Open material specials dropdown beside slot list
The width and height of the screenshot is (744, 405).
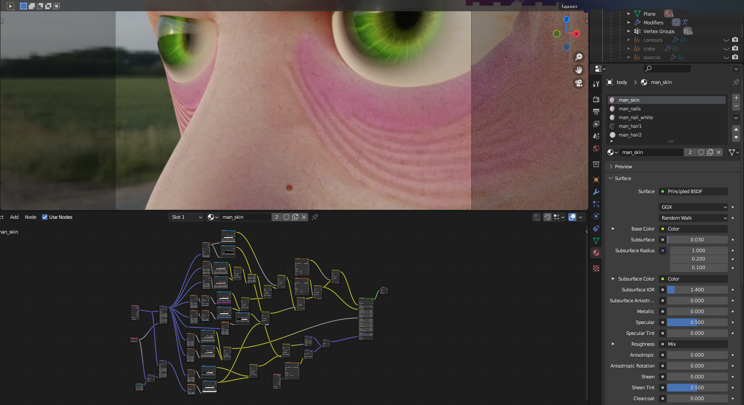[736, 118]
